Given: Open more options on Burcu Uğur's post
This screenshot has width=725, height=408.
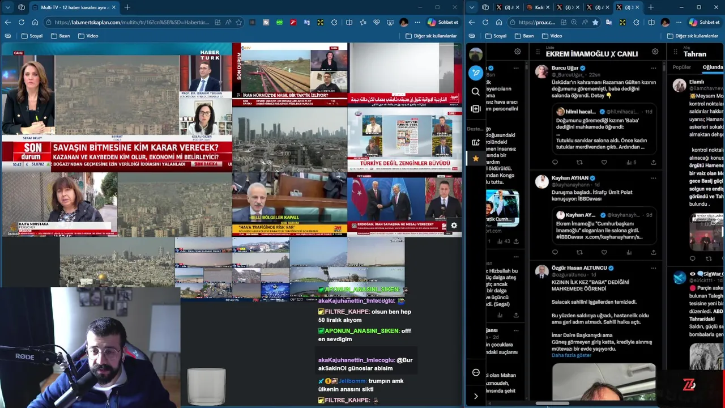Looking at the screenshot, I should [x=653, y=68].
